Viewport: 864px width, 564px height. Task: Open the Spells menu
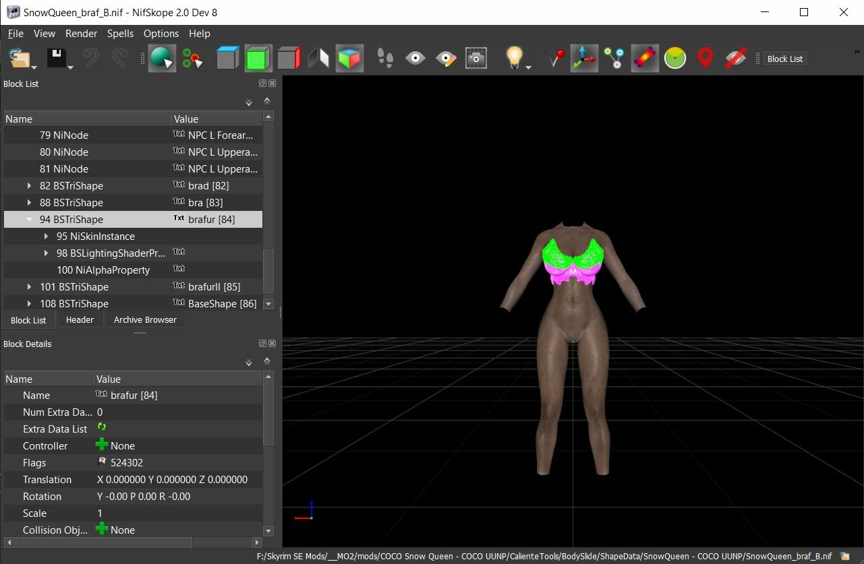pos(120,33)
